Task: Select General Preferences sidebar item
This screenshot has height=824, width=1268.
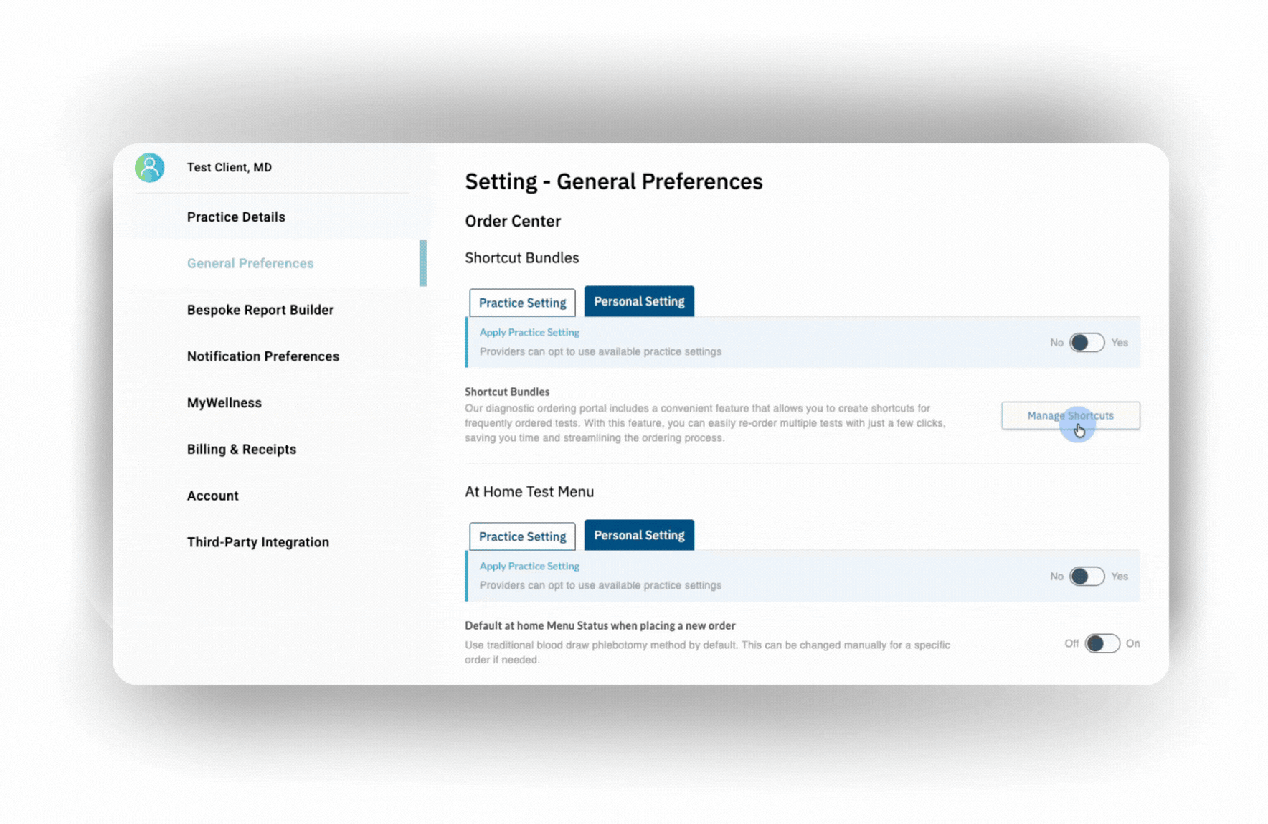Action: (250, 263)
